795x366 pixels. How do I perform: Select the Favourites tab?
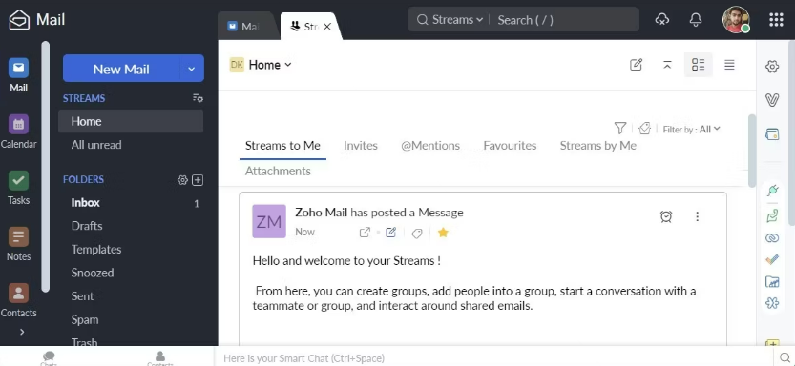[510, 146]
